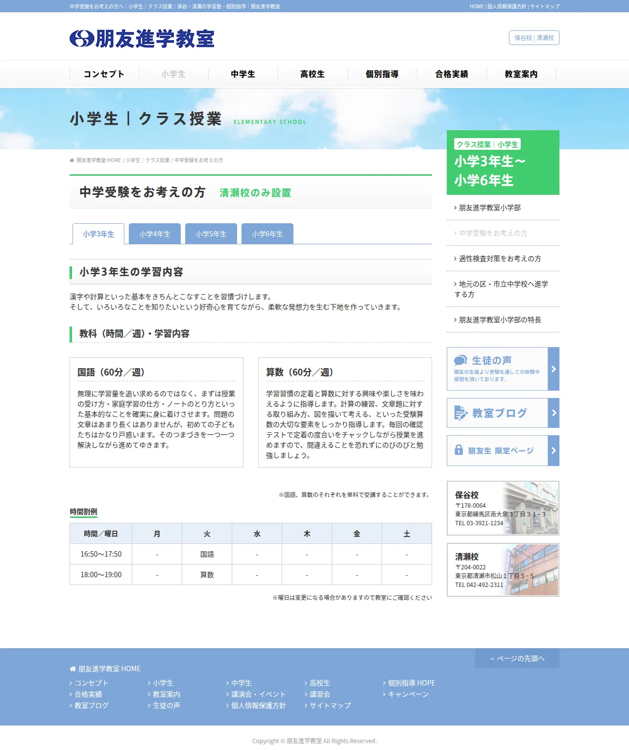Click the arrow on 生徒の声 banner

point(554,369)
